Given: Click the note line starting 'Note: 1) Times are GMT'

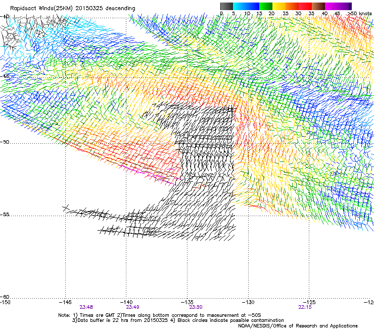Looking at the screenshot, I should tap(160, 315).
